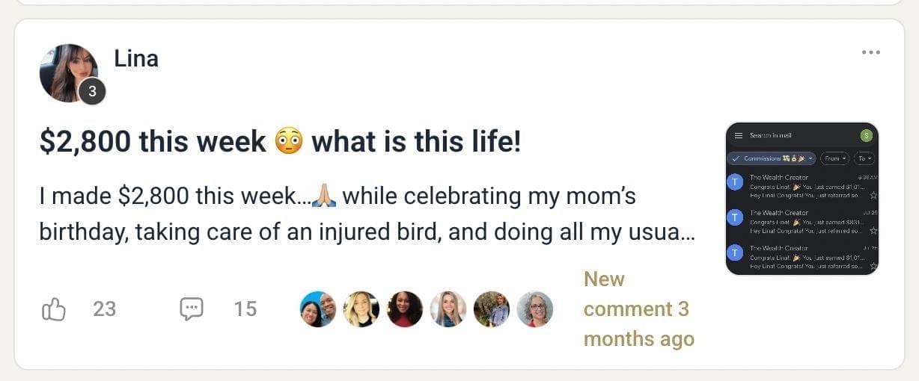
Task: Click the avatar of the woman with long straight hair
Action: 448,309
